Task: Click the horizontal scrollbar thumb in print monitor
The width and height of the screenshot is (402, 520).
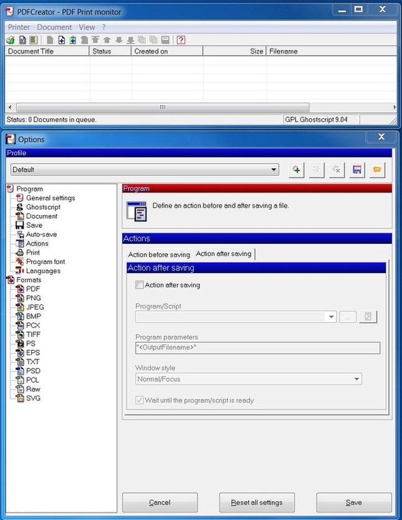Action: (163, 107)
